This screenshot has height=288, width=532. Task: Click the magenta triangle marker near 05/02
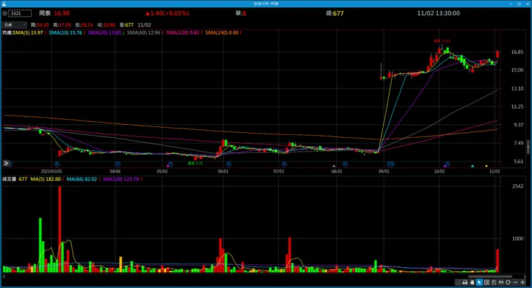point(168,166)
